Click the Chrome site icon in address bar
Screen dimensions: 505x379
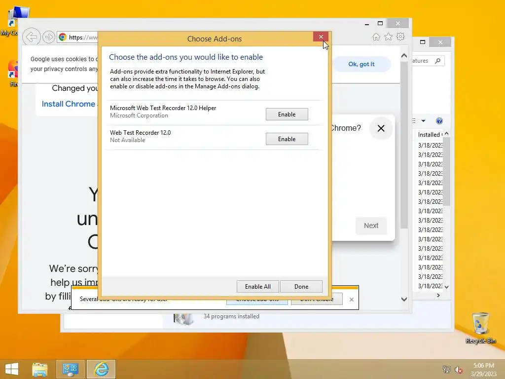click(63, 37)
